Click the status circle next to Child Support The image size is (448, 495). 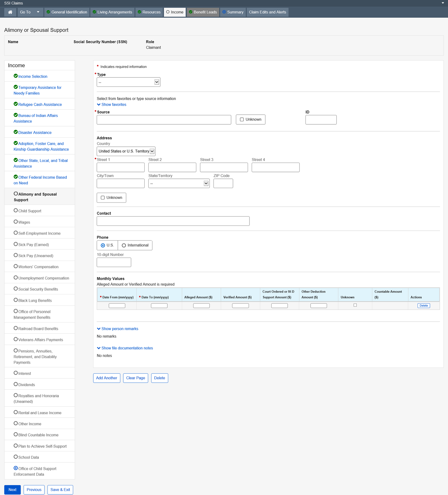coord(16,210)
